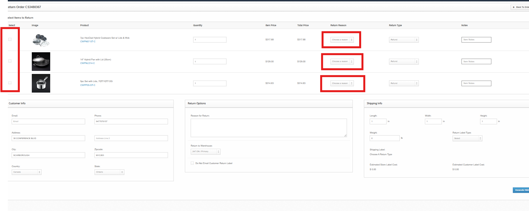Image resolution: width=529 pixels, height=211 pixels.
Task: Open Return Type dropdown for 14" Hybrid Pan
Action: (x=404, y=61)
